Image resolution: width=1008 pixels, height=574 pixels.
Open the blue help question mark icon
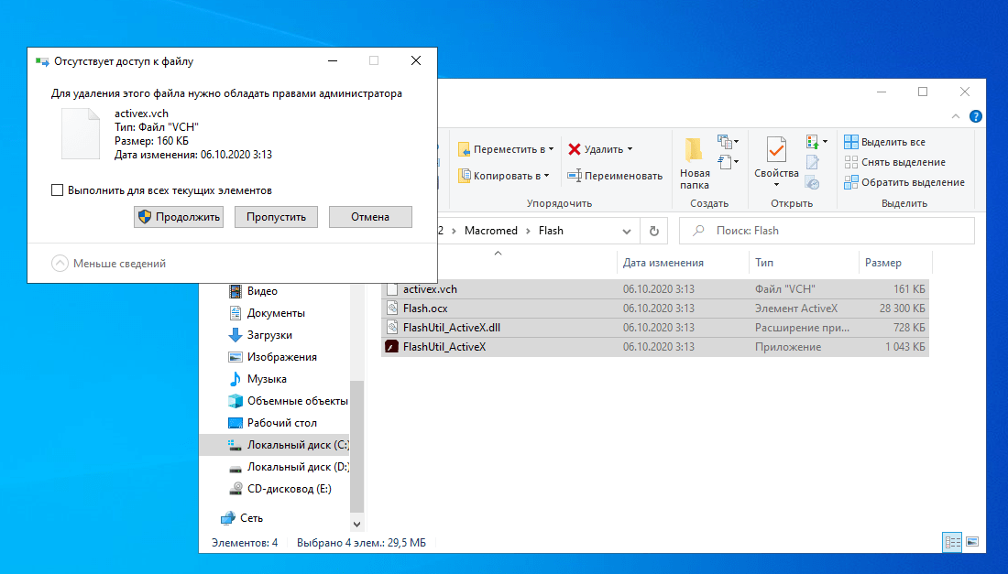coord(976,116)
